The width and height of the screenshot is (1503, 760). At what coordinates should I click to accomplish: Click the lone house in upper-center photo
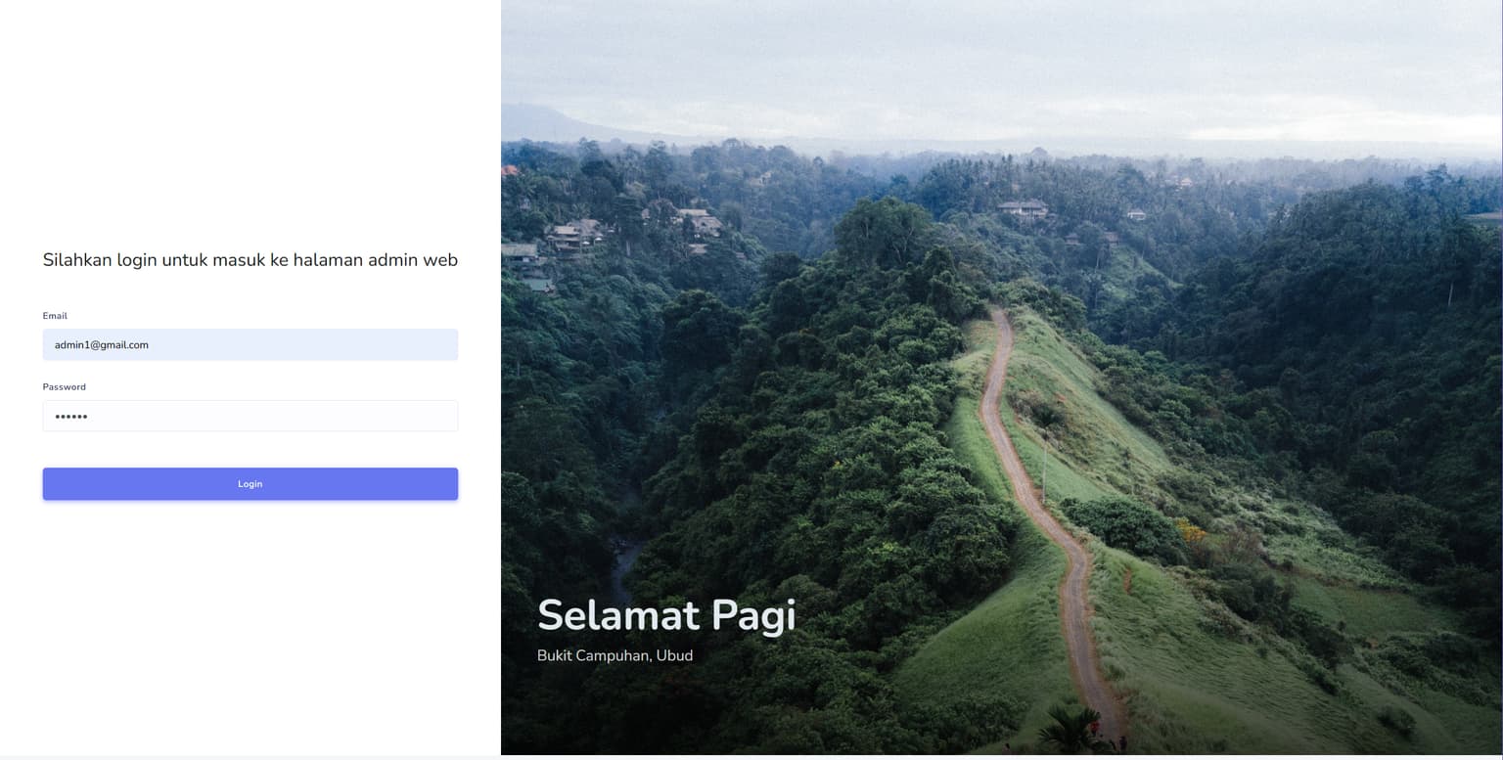click(1023, 208)
